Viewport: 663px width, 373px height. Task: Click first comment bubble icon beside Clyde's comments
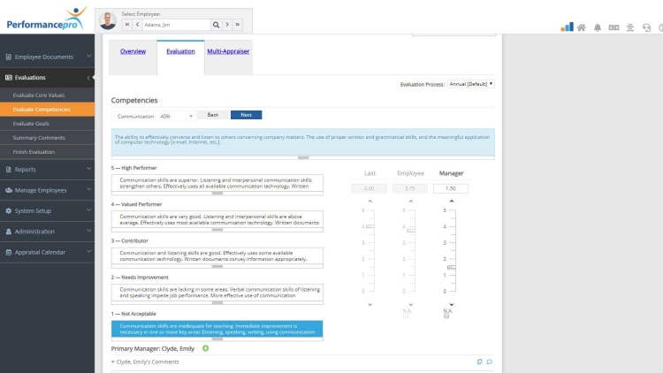point(479,362)
